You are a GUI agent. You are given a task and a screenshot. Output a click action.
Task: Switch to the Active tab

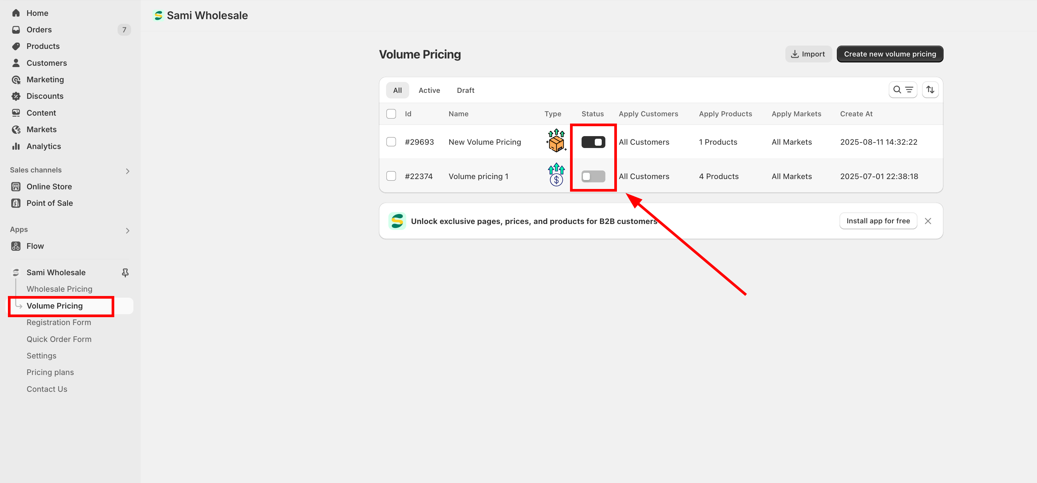click(429, 90)
